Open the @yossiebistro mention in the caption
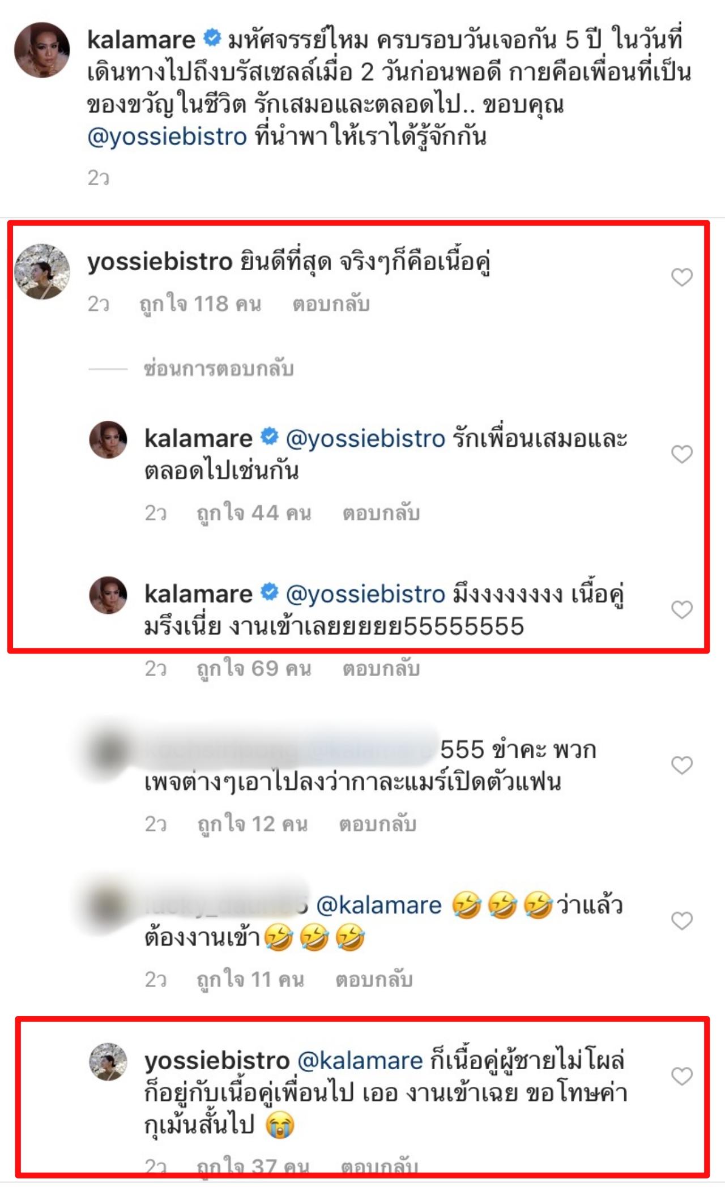 167,137
